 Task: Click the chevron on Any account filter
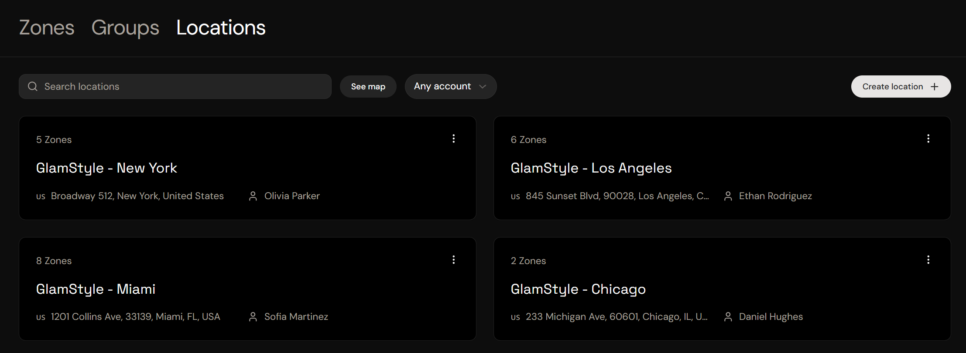(483, 86)
